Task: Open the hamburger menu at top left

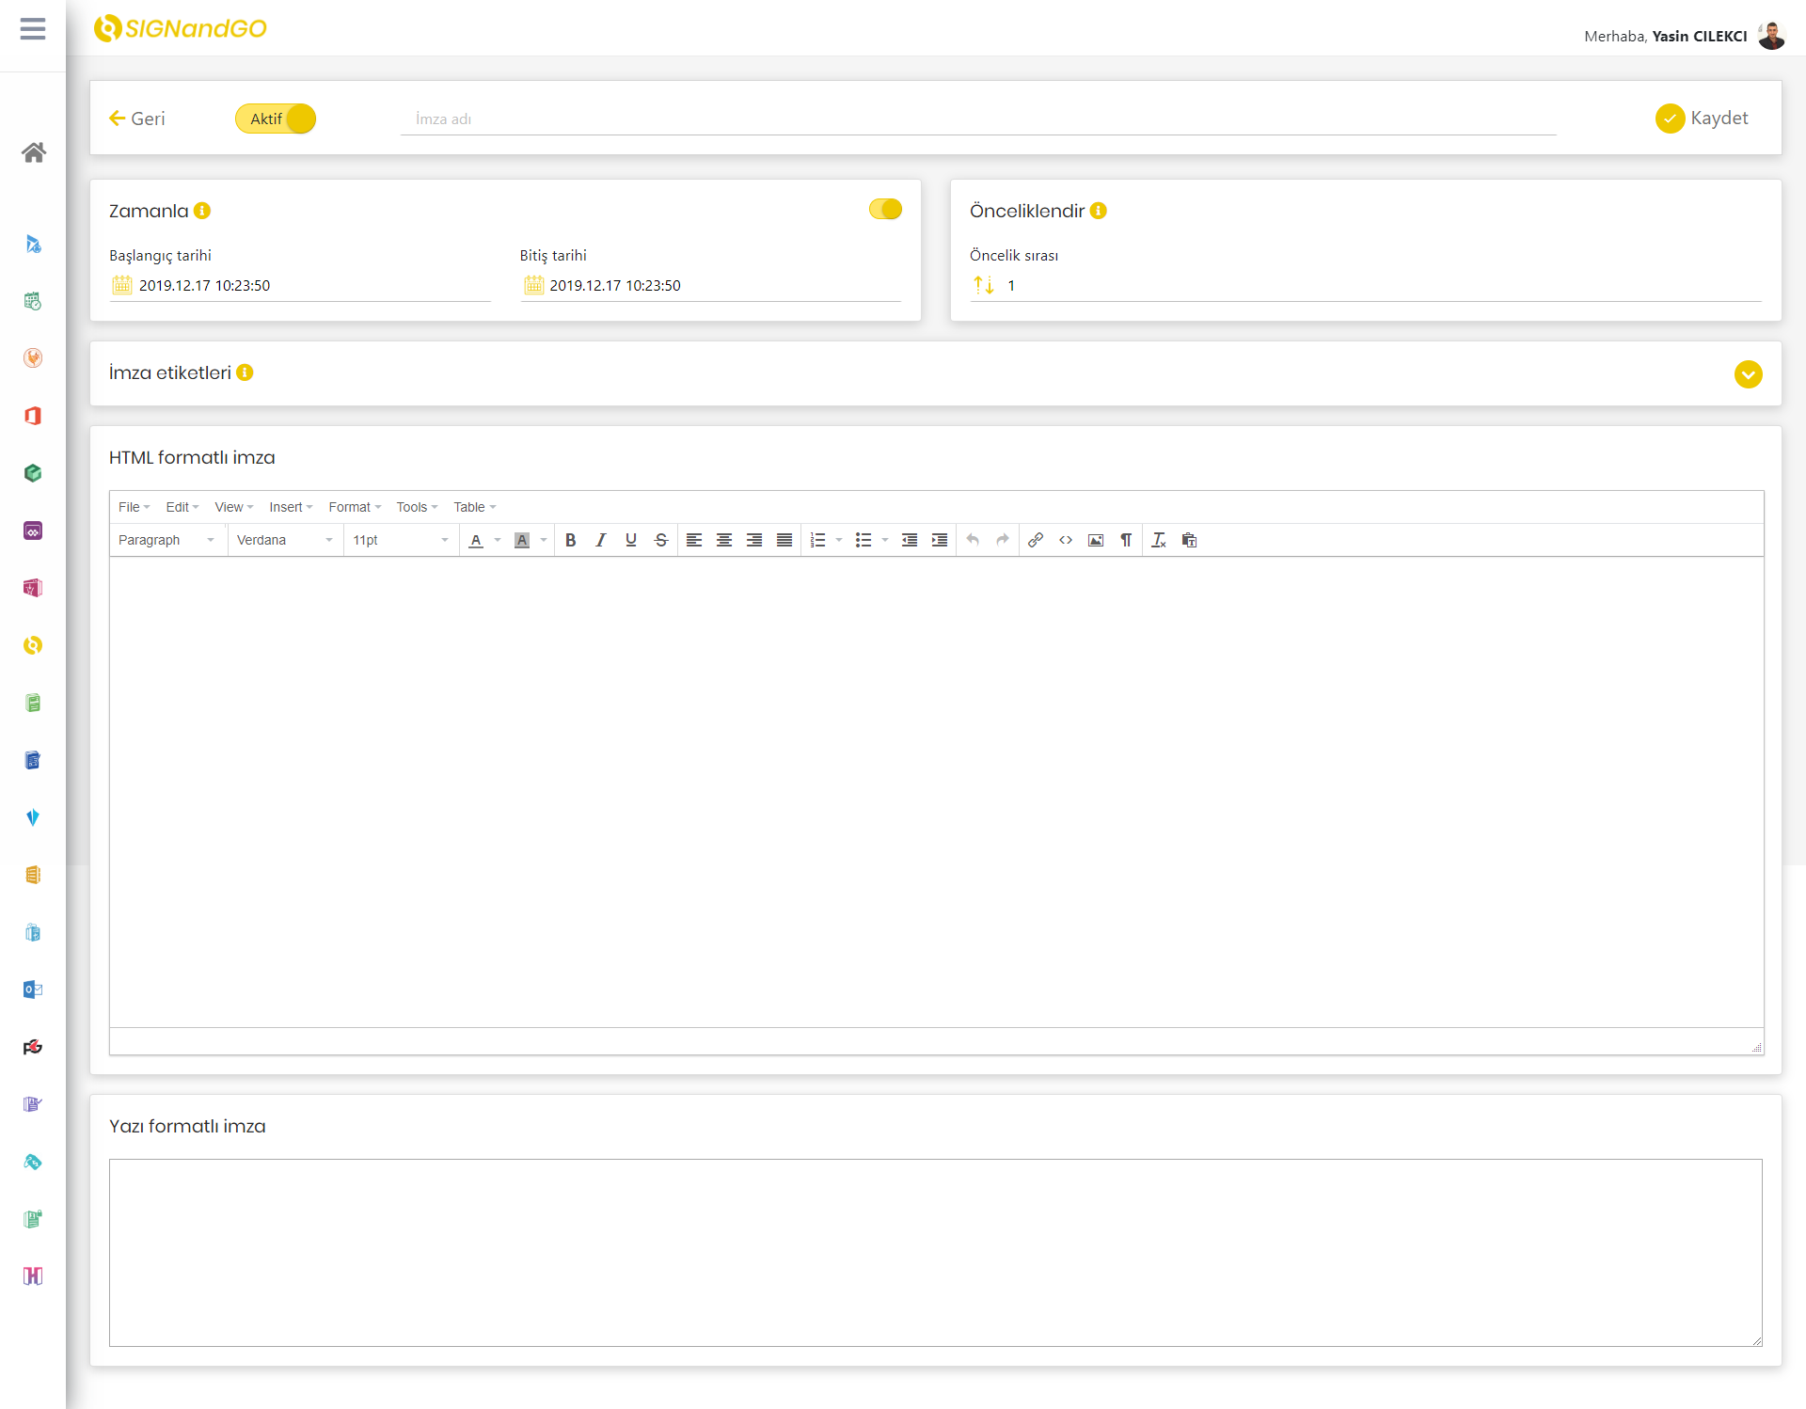Action: tap(33, 29)
